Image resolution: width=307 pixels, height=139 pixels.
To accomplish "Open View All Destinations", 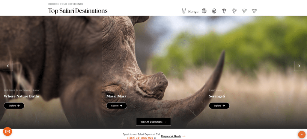I will [x=153, y=122].
